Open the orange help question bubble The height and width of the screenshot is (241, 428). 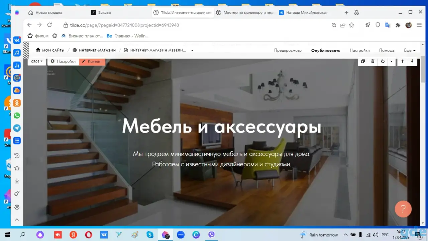403,209
